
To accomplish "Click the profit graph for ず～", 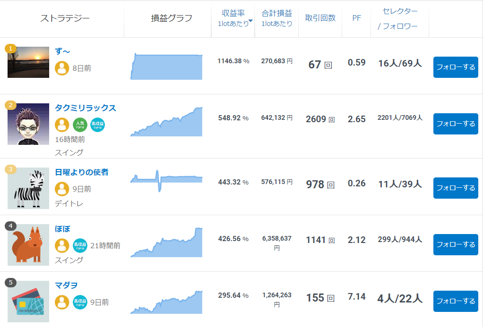I will coord(166,67).
